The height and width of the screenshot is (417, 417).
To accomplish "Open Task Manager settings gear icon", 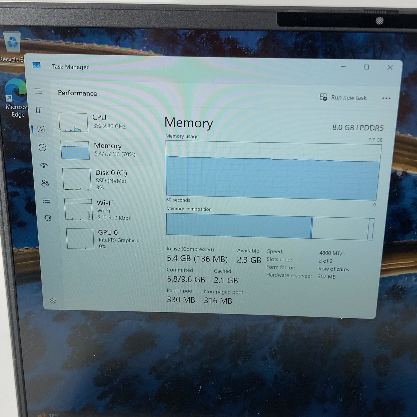I will (x=53, y=300).
